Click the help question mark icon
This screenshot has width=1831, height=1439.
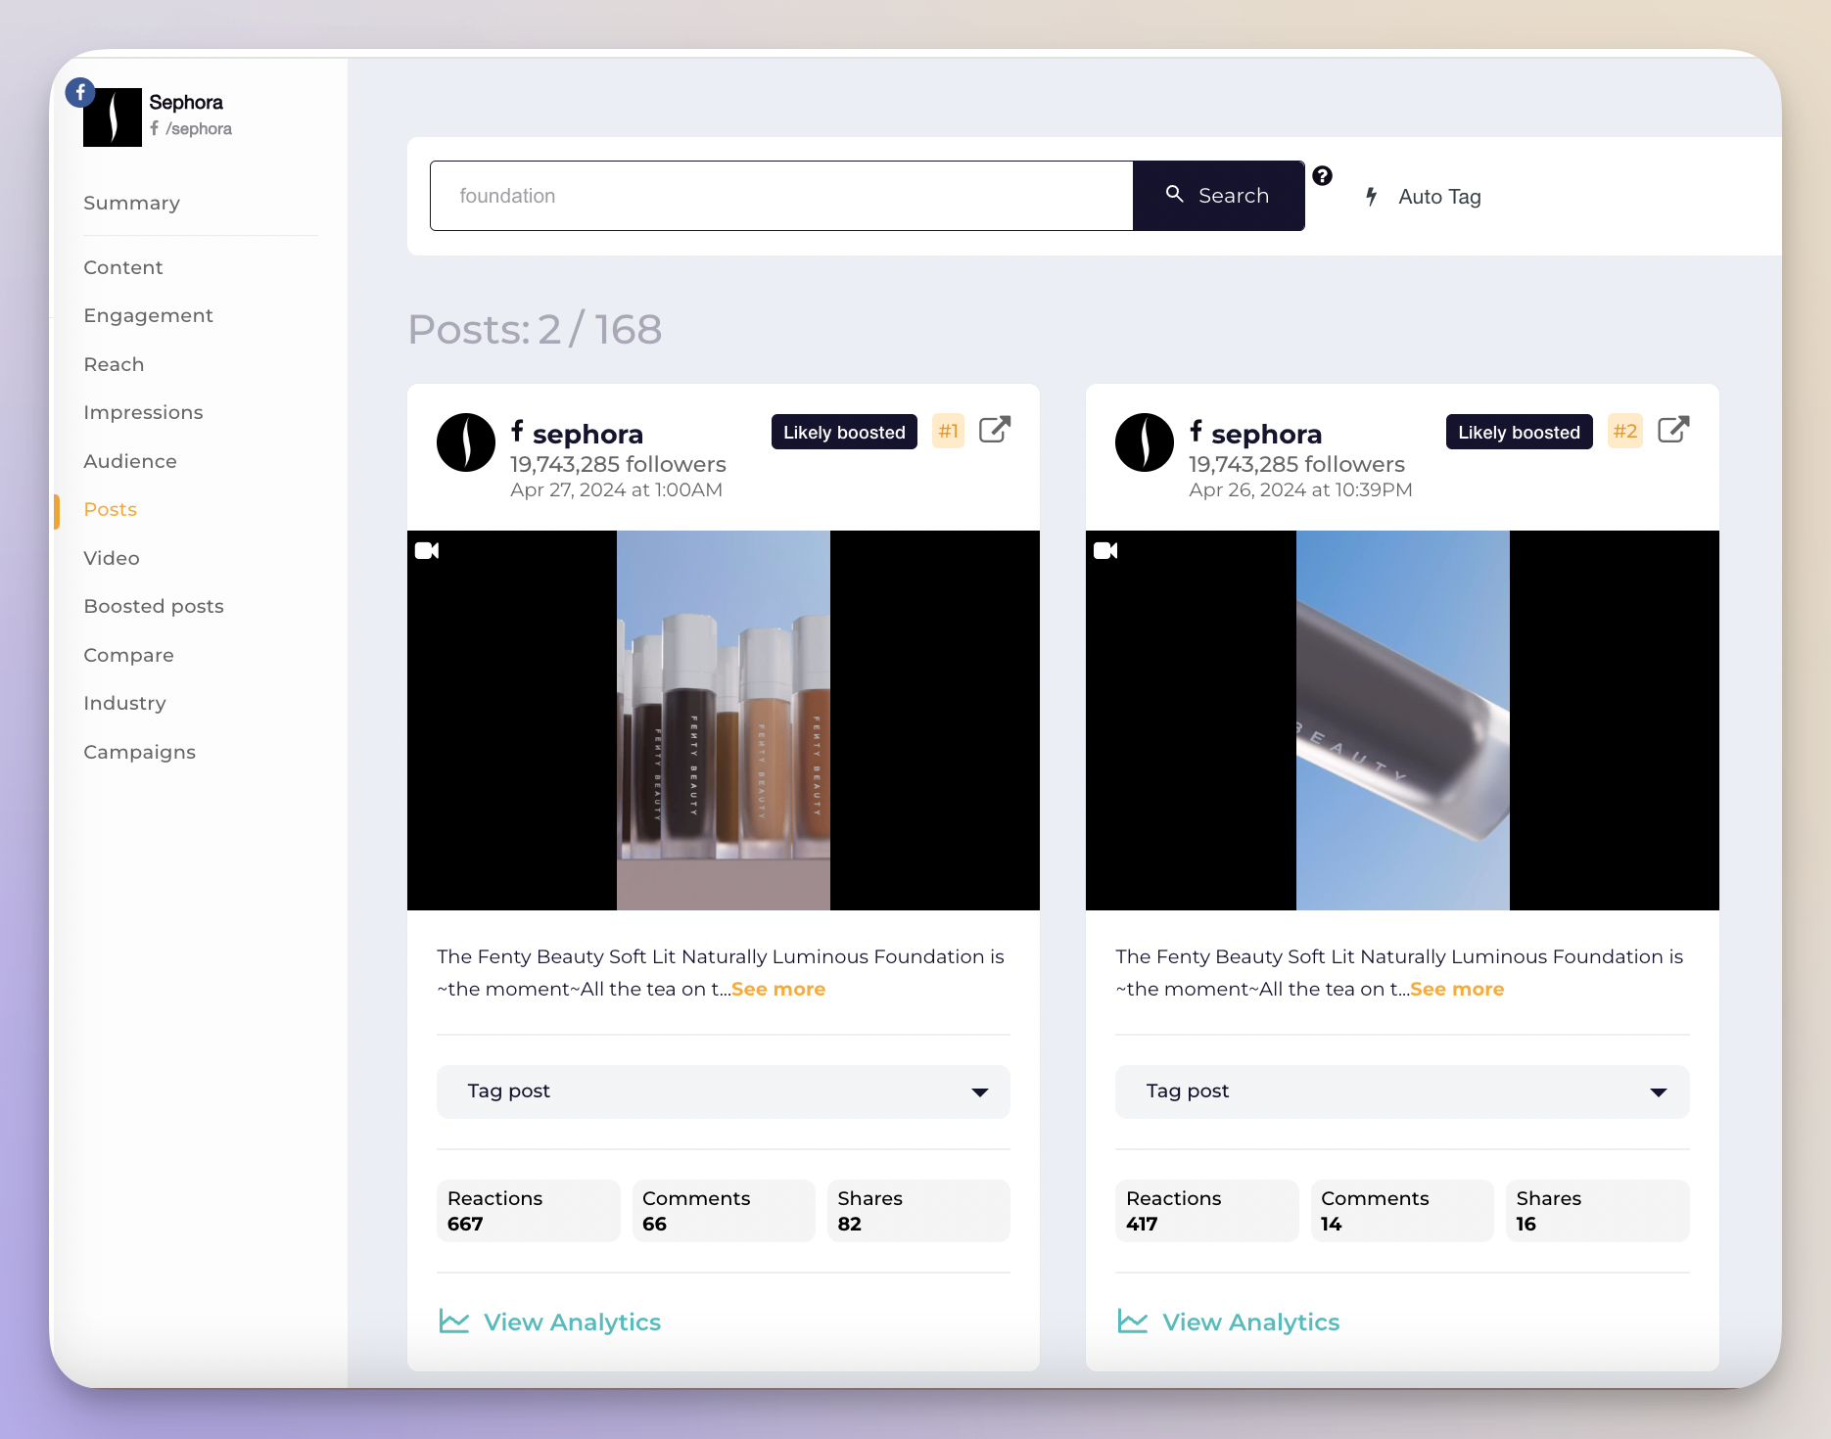[x=1322, y=176]
